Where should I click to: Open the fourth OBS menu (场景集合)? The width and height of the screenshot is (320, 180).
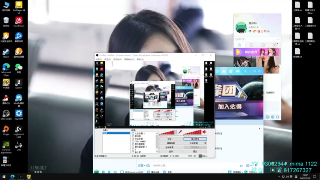point(129,59)
